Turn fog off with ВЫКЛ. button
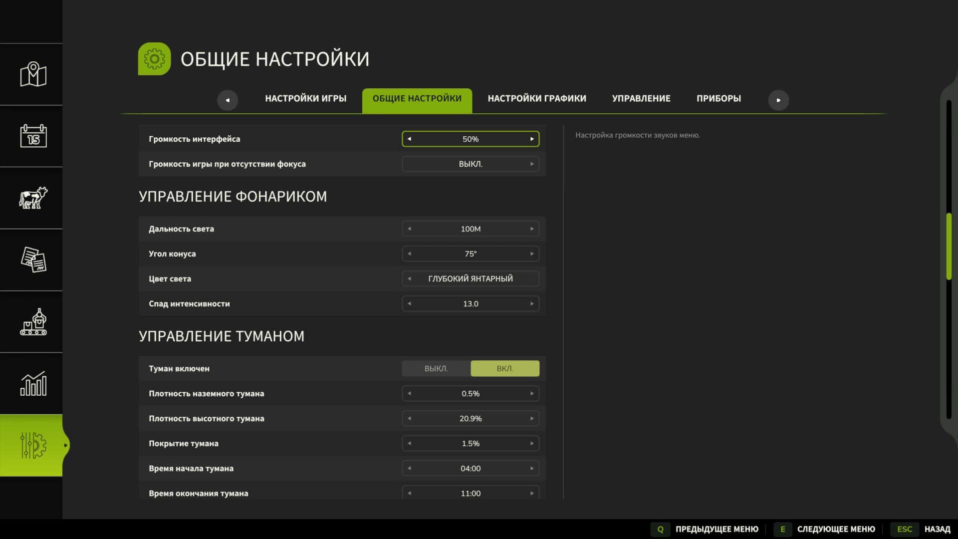This screenshot has height=539, width=958. coord(436,368)
